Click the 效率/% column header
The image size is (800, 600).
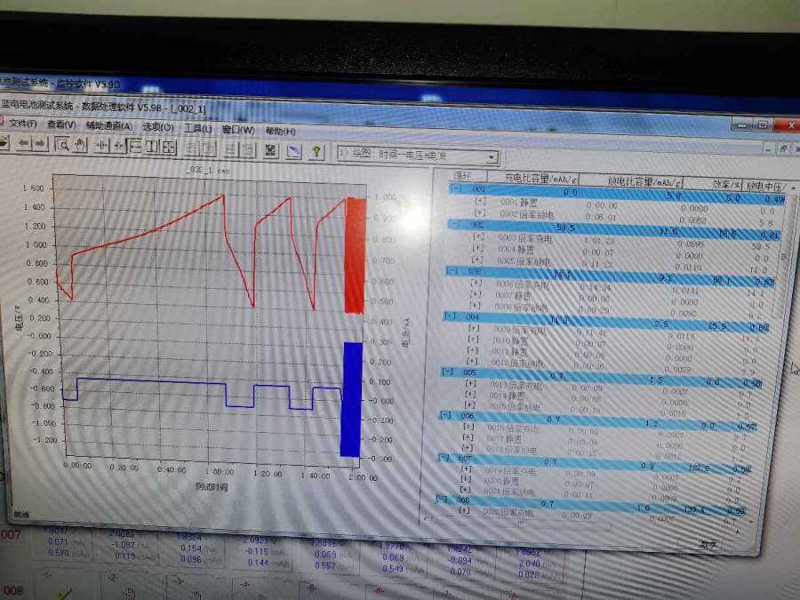pyautogui.click(x=726, y=186)
